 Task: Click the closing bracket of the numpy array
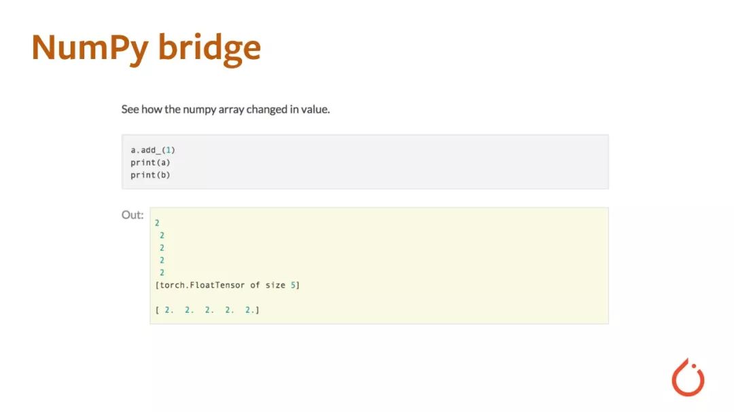[257, 310]
